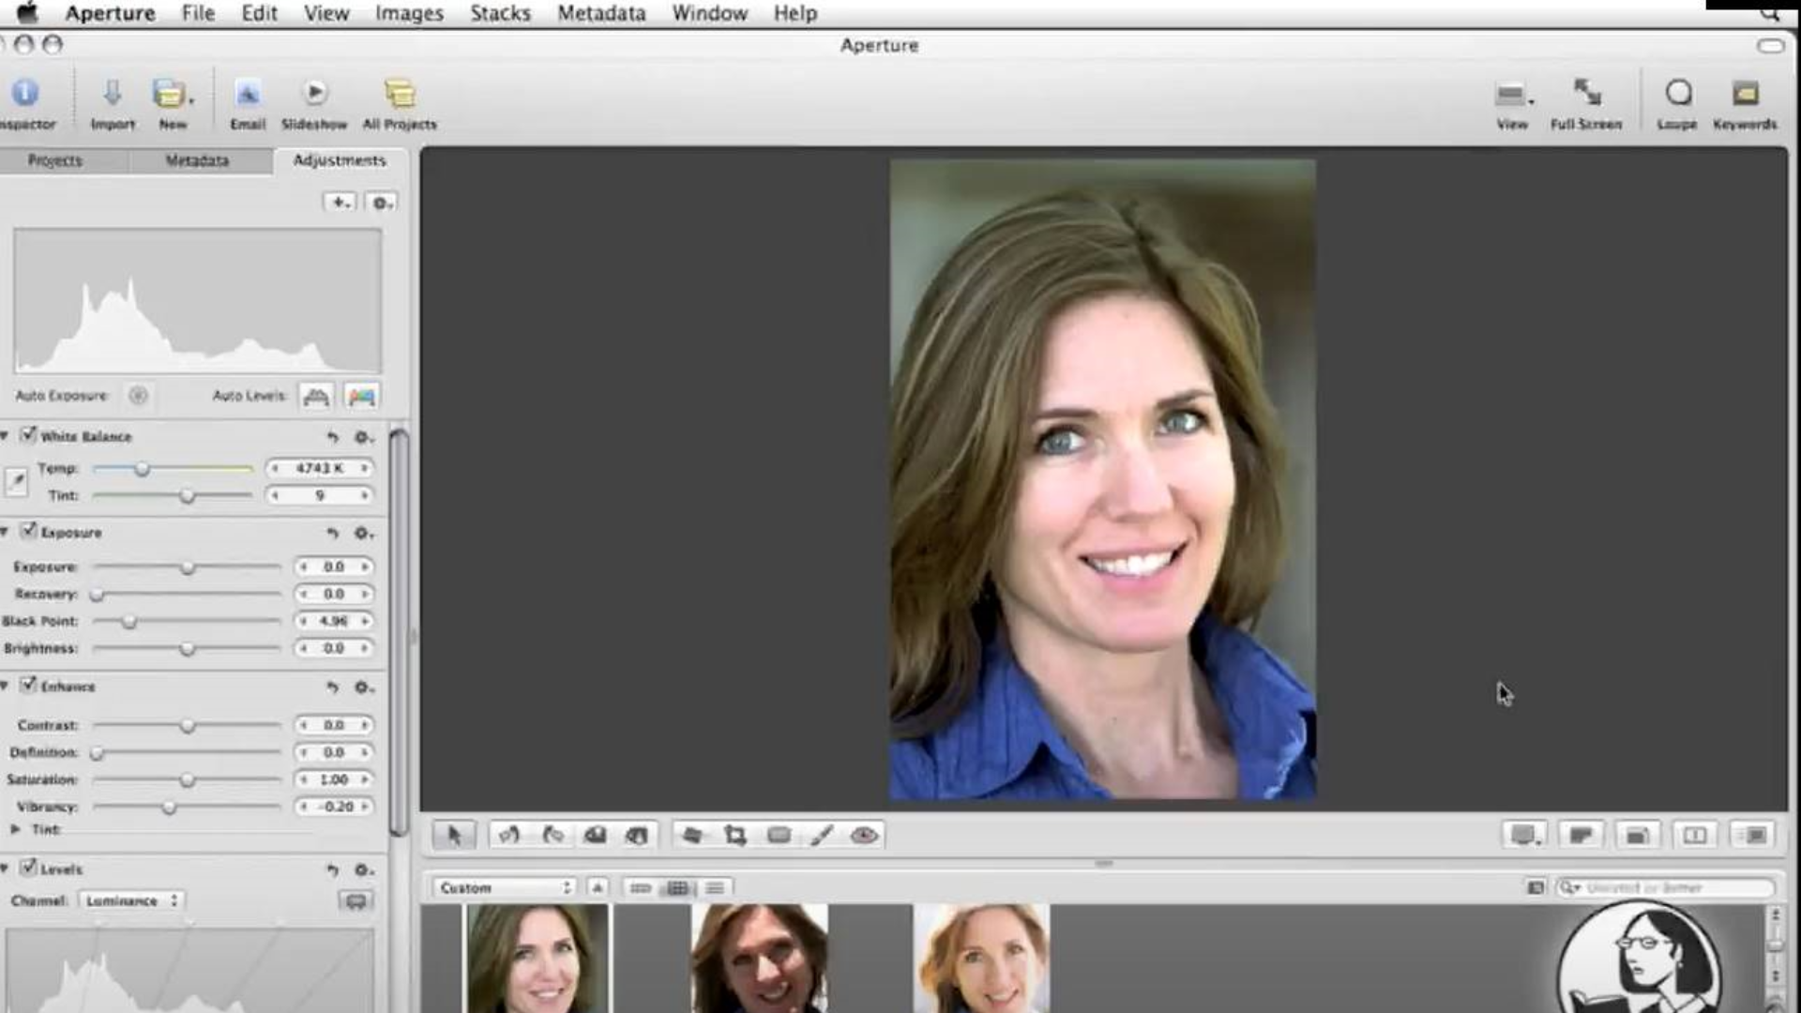Image resolution: width=1801 pixels, height=1013 pixels.
Task: Toggle Primary Only viewer button
Action: (1695, 835)
